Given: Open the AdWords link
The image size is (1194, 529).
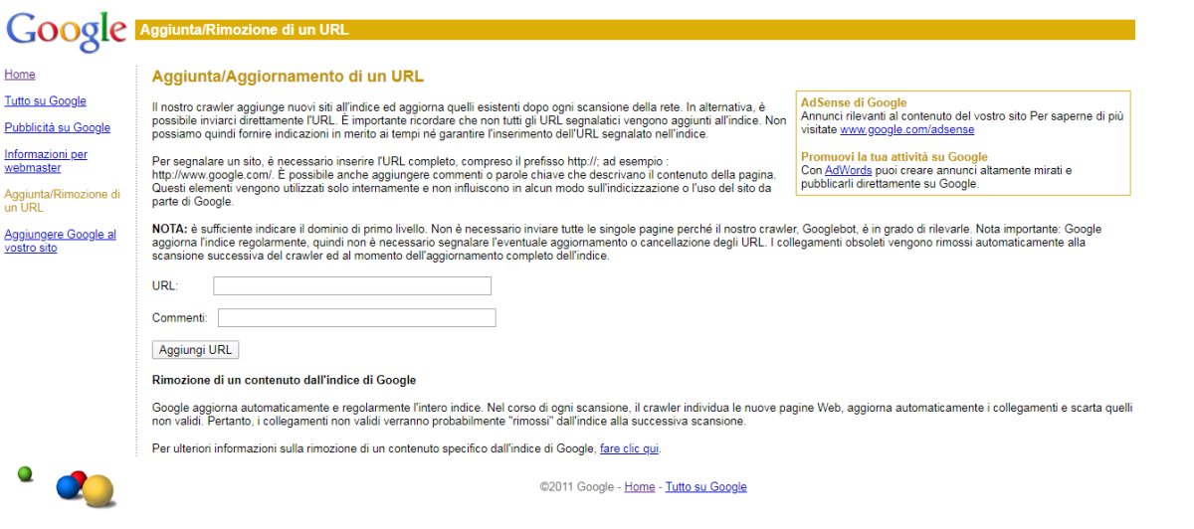Looking at the screenshot, I should click(x=848, y=170).
